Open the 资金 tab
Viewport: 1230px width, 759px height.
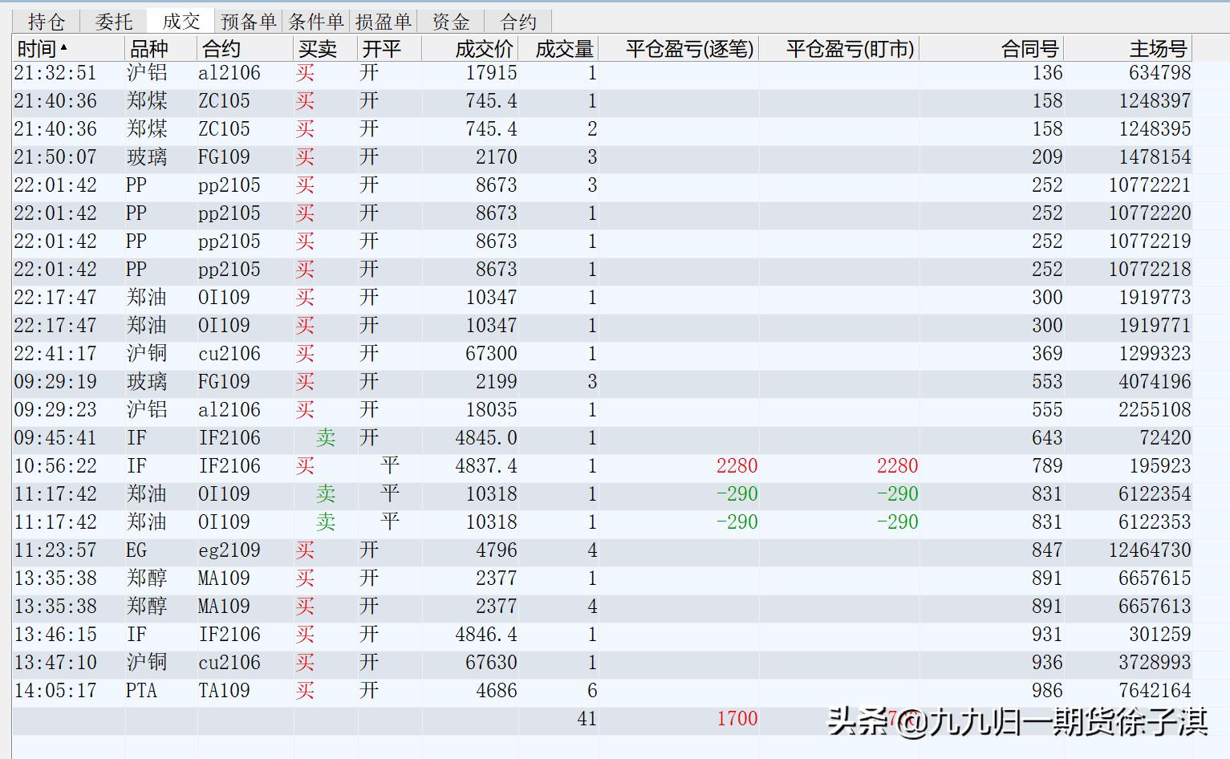tap(450, 20)
